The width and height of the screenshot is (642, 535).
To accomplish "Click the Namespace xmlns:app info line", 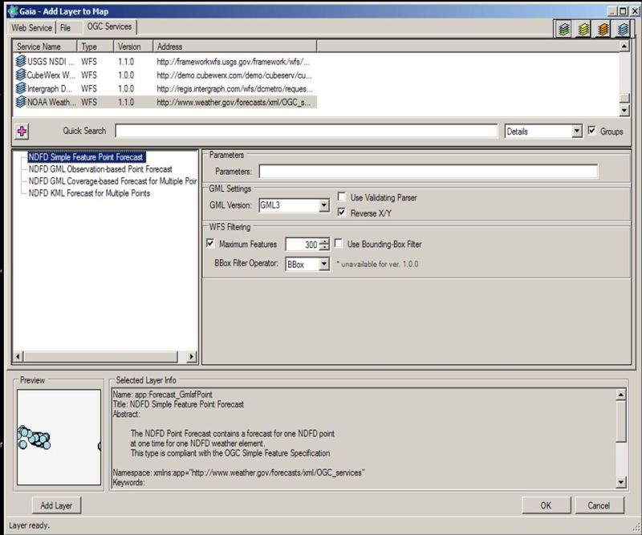I will coord(238,472).
